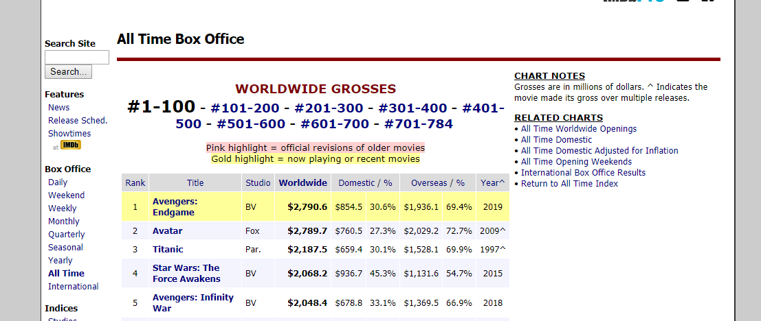Click Fox studio in Avatar row
Screen dimensions: 761x321
[252, 231]
